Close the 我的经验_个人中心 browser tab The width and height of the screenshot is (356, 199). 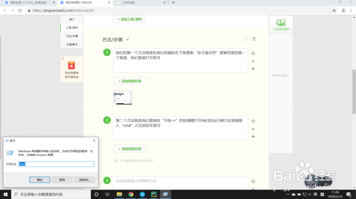coord(54,2)
